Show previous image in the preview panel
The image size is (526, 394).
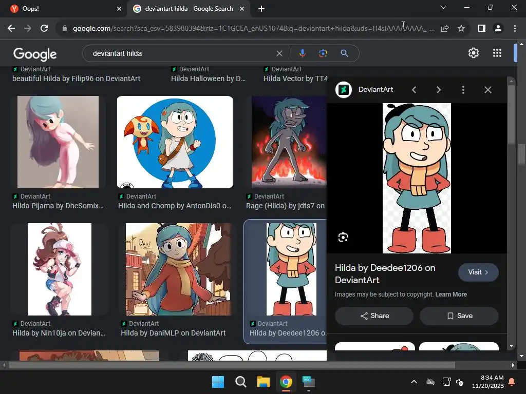(x=414, y=90)
